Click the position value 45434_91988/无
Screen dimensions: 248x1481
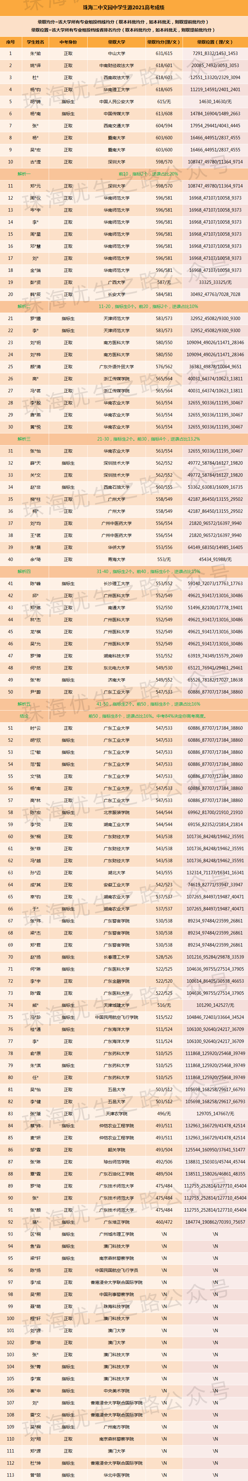coord(215,559)
